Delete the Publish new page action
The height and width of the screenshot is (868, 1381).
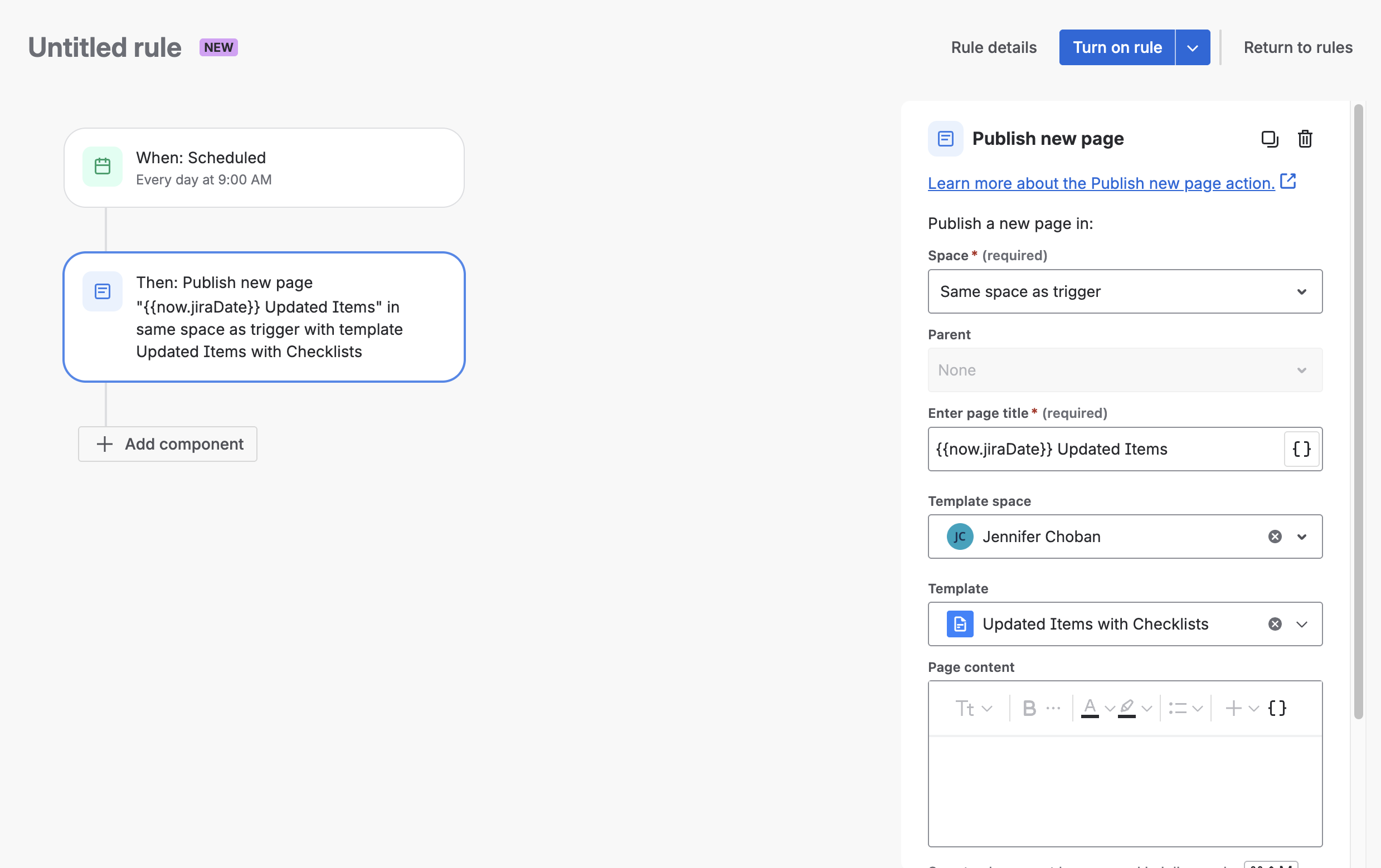click(1305, 139)
